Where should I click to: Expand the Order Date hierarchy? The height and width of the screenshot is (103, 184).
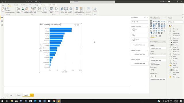[169, 45]
